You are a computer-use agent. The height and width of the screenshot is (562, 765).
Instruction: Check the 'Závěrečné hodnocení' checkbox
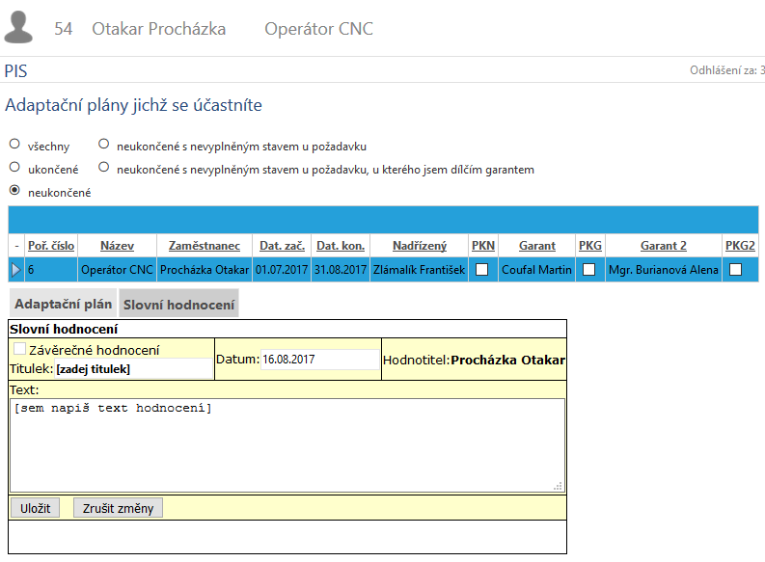[19, 349]
